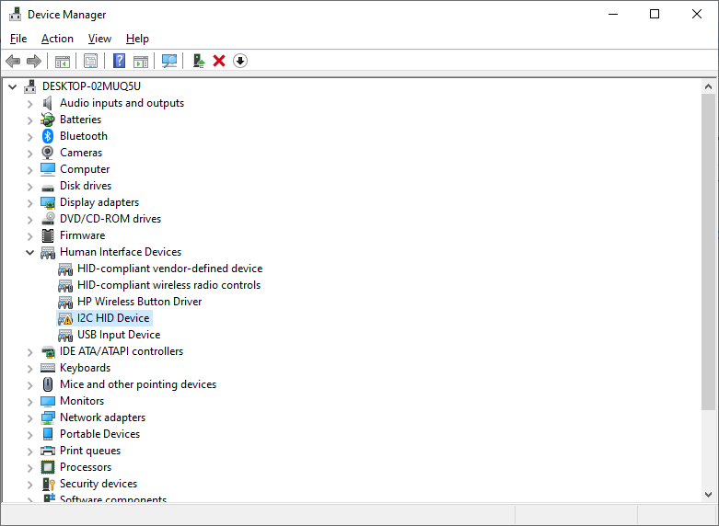Click the Network adapters label
Image resolution: width=719 pixels, height=526 pixels.
tap(103, 417)
